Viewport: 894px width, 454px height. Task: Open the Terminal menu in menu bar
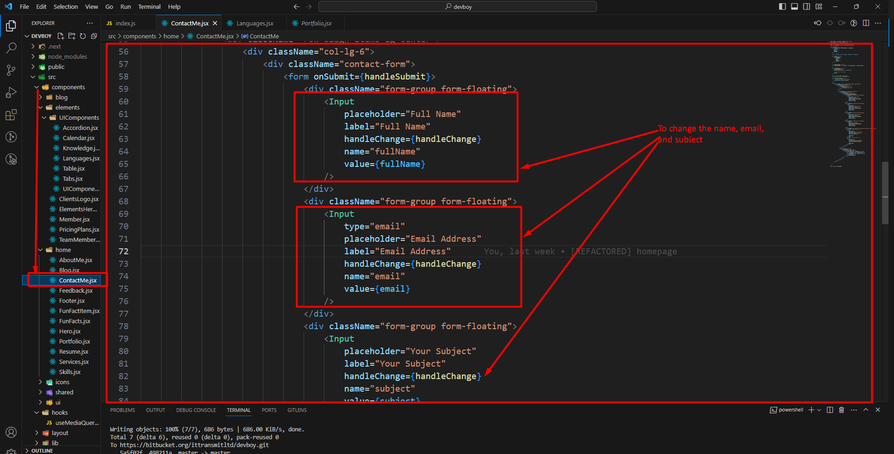pyautogui.click(x=149, y=6)
